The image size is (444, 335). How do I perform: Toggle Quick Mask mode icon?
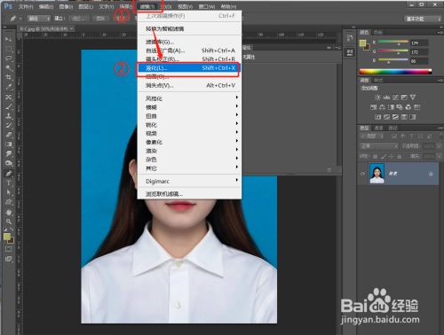[x=9, y=249]
